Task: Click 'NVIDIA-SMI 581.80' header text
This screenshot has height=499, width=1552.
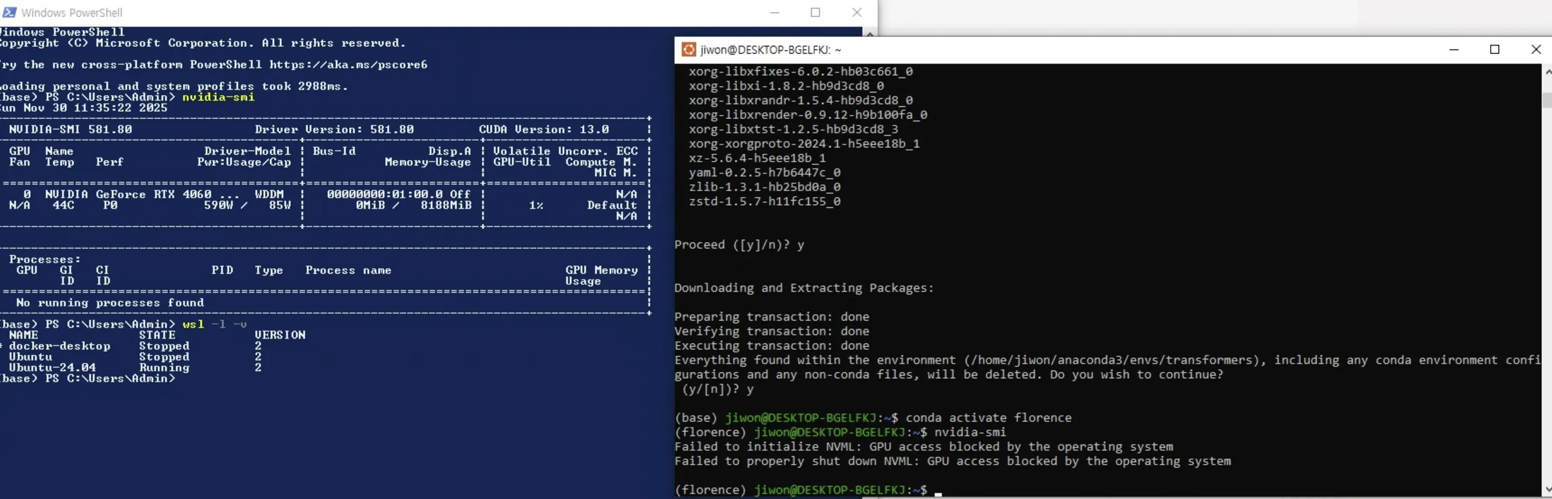Action: tap(70, 129)
